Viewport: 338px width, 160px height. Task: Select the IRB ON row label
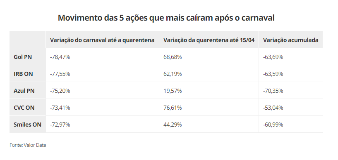[x=23, y=74]
